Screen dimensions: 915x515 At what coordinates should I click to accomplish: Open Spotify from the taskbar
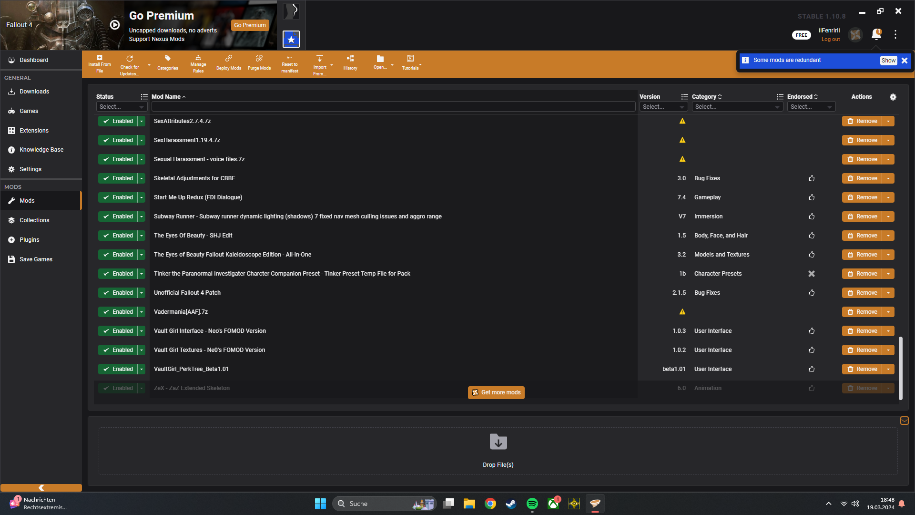[532, 504]
